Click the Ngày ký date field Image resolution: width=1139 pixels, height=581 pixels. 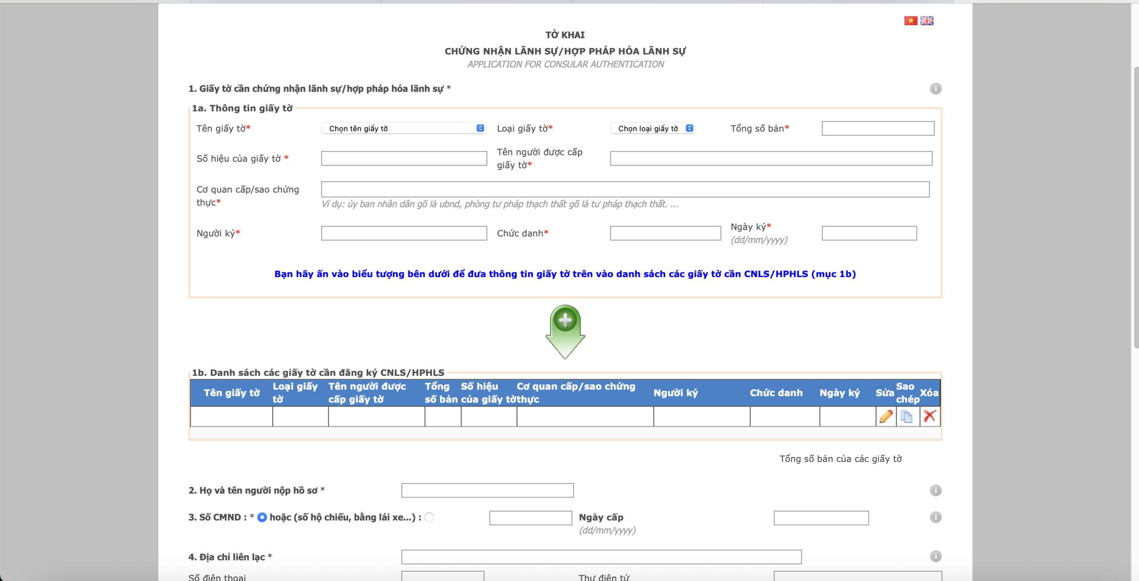(x=868, y=233)
